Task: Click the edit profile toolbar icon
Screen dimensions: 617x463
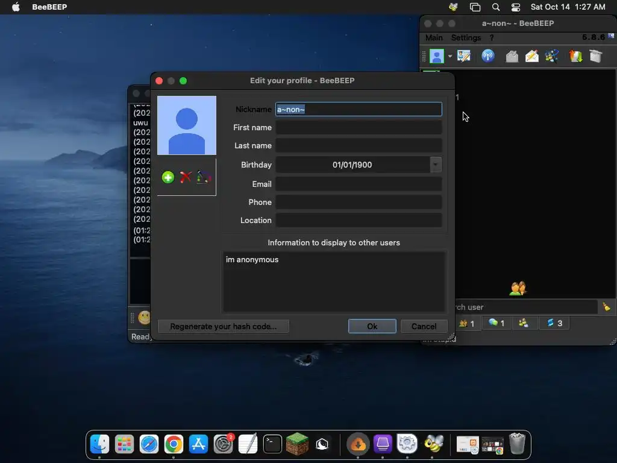Action: click(x=464, y=56)
